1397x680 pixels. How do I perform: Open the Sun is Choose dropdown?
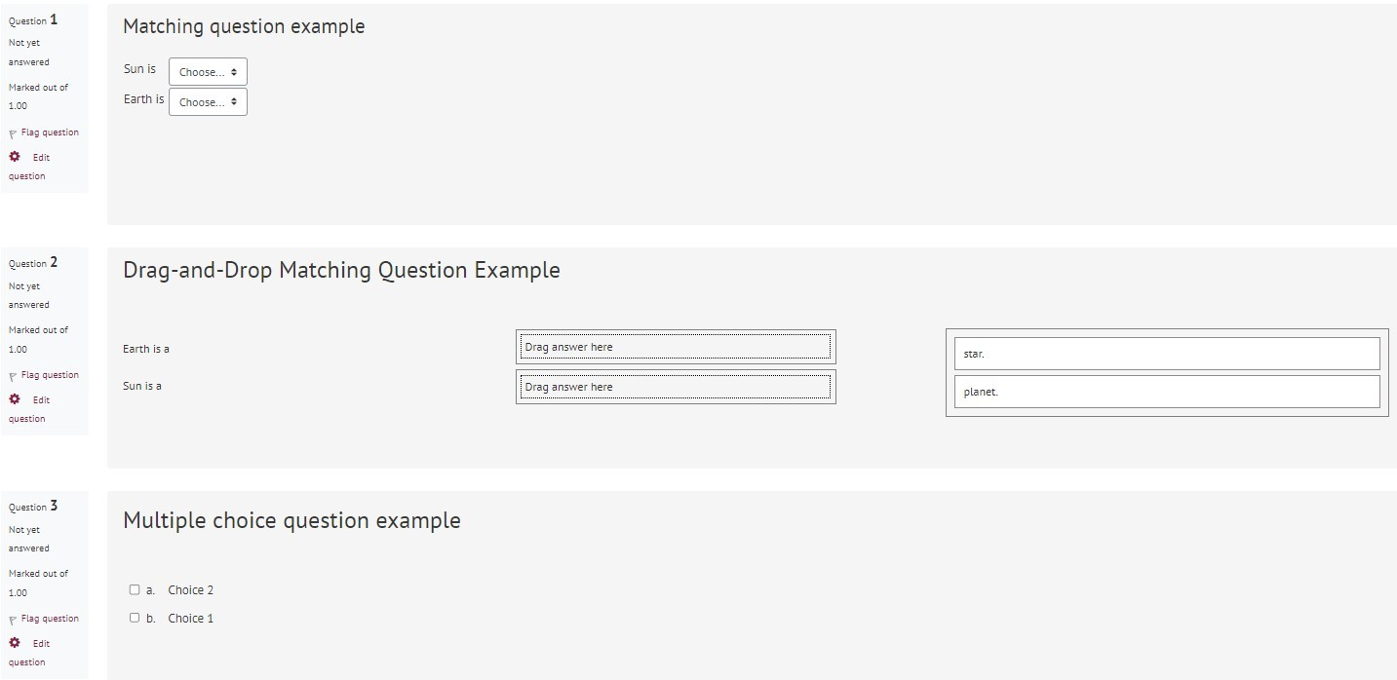tap(208, 71)
